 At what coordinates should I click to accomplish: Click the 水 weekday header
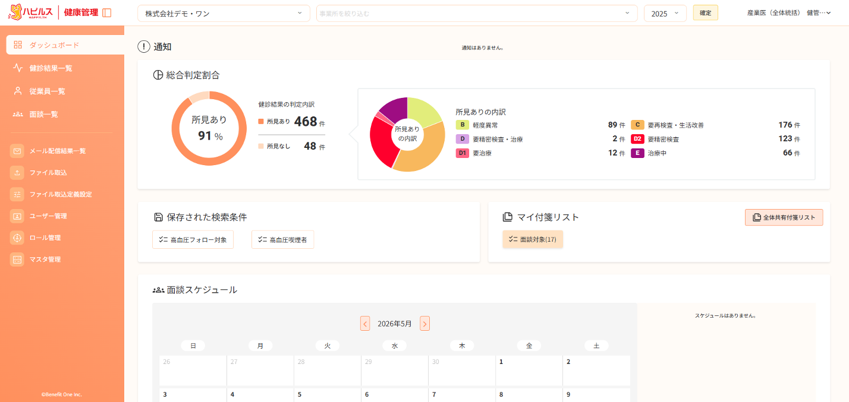pyautogui.click(x=394, y=346)
